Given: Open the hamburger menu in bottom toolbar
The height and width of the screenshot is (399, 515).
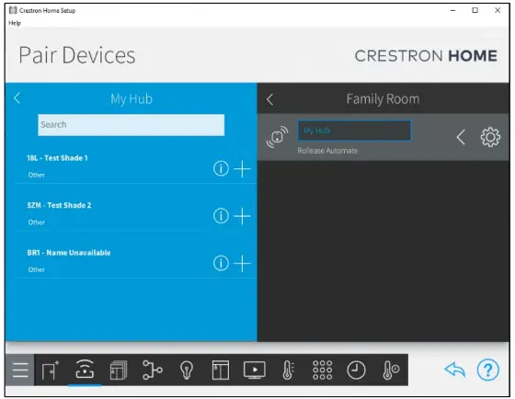Looking at the screenshot, I should [20, 370].
